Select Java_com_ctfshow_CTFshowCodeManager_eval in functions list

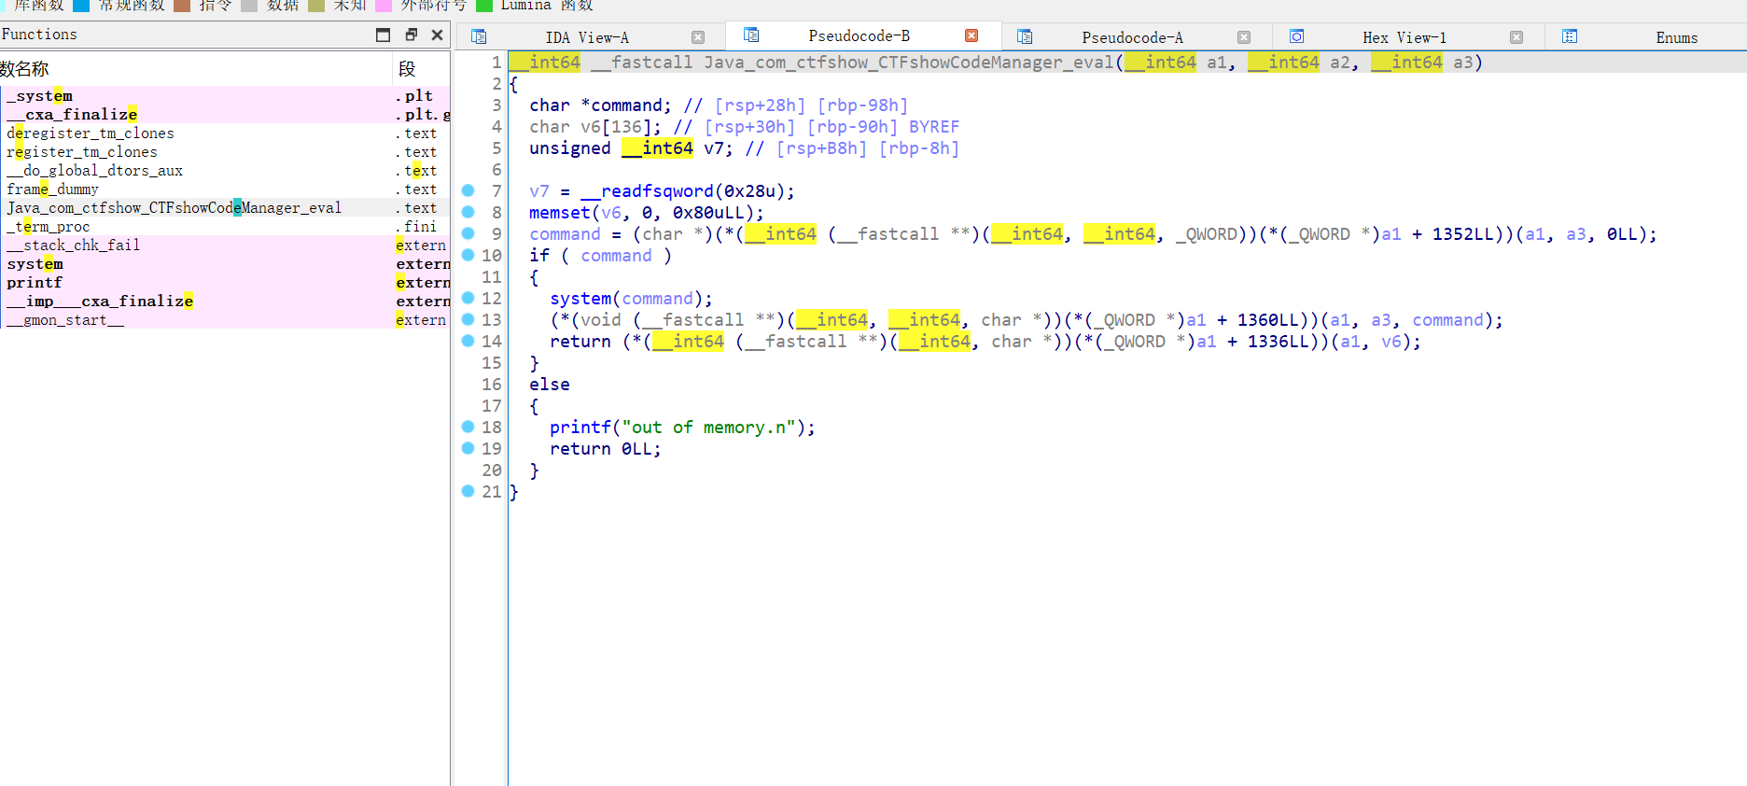coord(175,207)
